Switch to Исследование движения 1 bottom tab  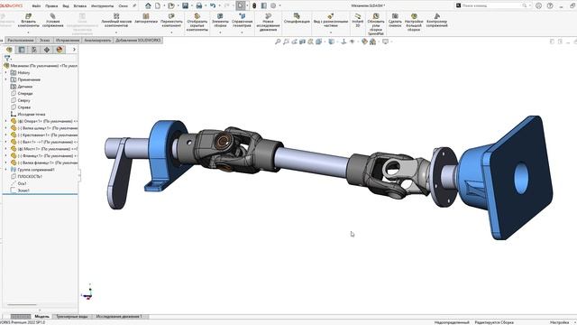(119, 317)
